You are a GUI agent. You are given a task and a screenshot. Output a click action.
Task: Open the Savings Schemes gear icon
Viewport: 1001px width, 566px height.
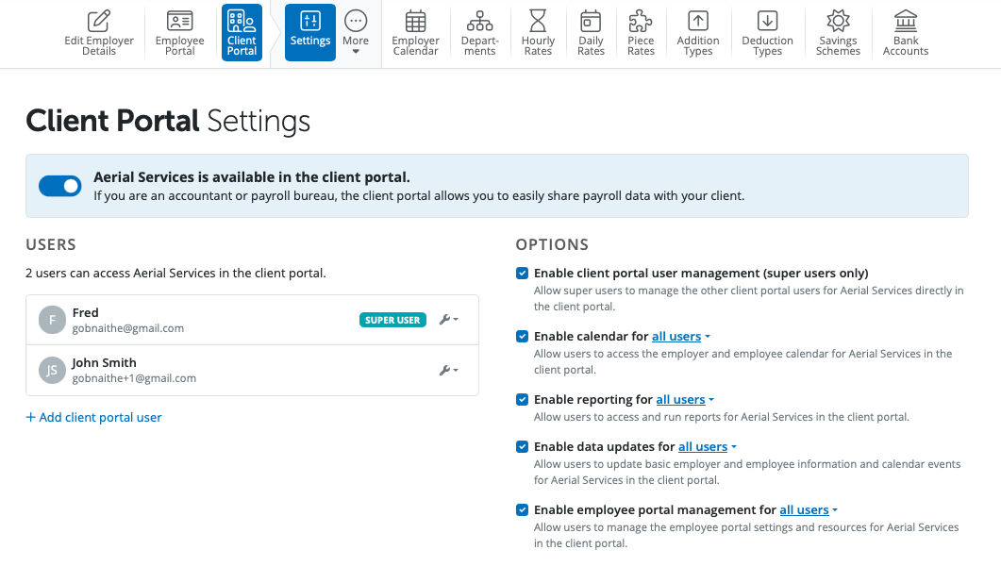838,21
